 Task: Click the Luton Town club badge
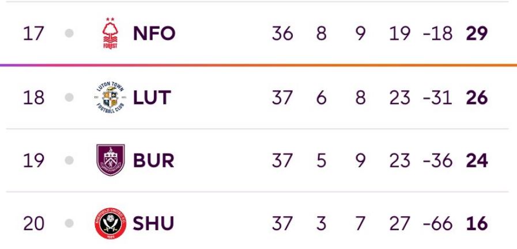[110, 97]
